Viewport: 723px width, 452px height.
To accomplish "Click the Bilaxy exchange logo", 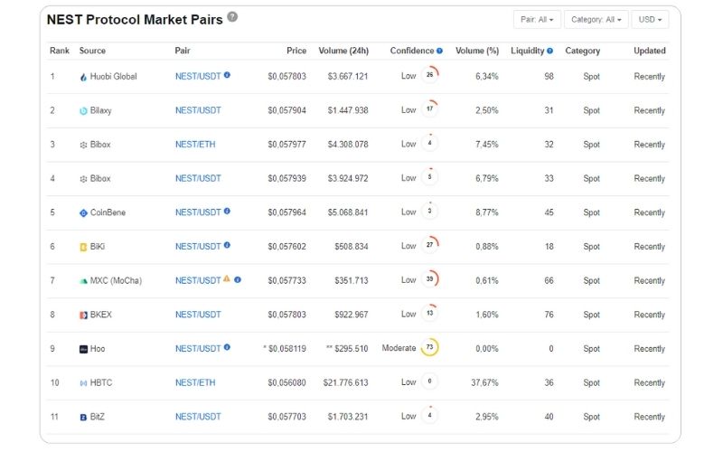I will pos(83,110).
